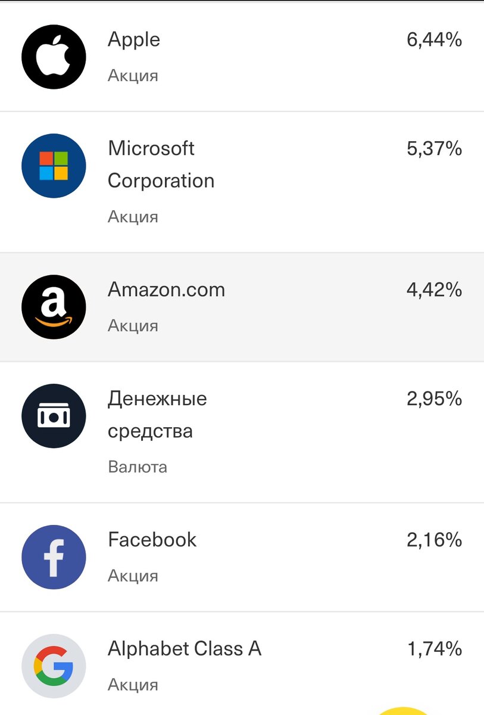Open the Денежные средства currency entry
The height and width of the screenshot is (715, 484).
tap(242, 432)
